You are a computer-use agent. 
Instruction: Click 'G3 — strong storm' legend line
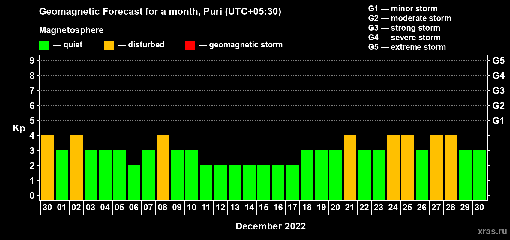(404, 28)
